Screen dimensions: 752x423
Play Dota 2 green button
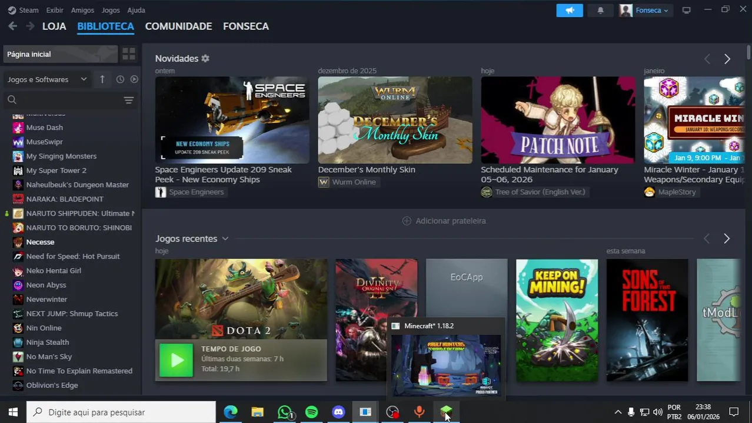pyautogui.click(x=176, y=360)
